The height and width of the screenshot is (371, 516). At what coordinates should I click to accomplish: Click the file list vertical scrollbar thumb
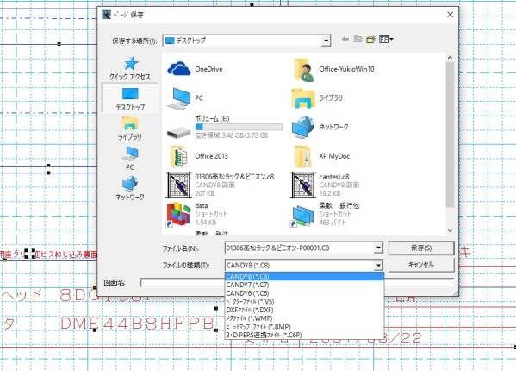450,135
